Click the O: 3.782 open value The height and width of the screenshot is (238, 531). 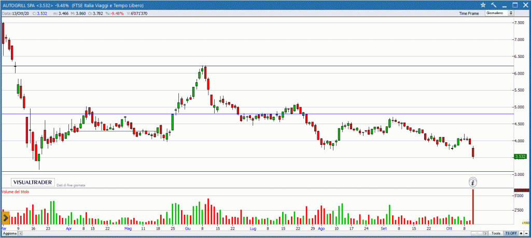coord(95,13)
